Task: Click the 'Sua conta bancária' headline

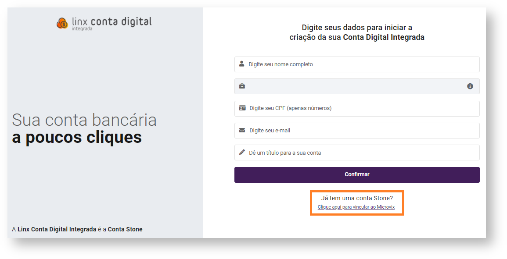Action: pyautogui.click(x=84, y=120)
